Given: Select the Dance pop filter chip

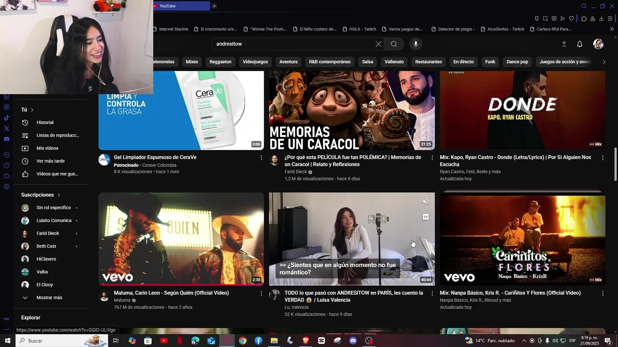Looking at the screenshot, I should pyautogui.click(x=517, y=62).
